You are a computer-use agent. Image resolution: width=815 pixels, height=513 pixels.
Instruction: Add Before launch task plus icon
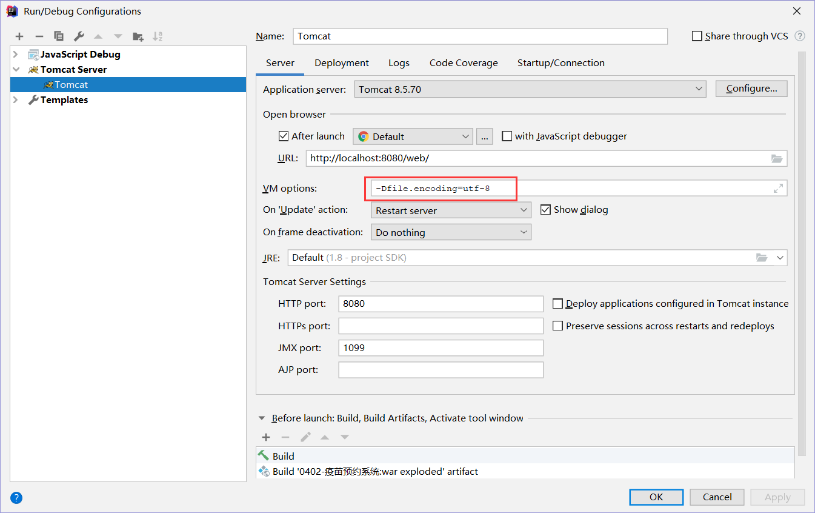[x=266, y=437]
